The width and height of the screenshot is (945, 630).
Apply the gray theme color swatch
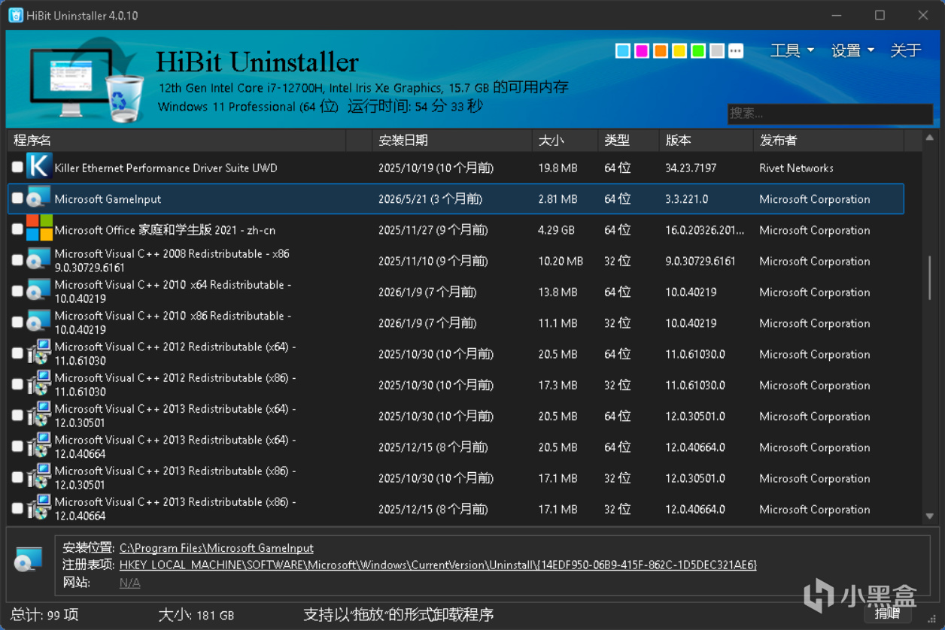pos(717,50)
